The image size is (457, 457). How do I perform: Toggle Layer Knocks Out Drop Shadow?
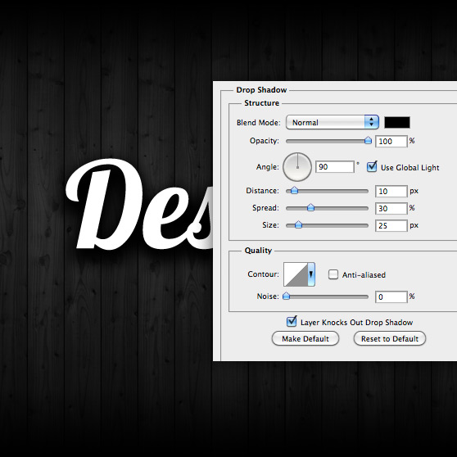pos(292,322)
